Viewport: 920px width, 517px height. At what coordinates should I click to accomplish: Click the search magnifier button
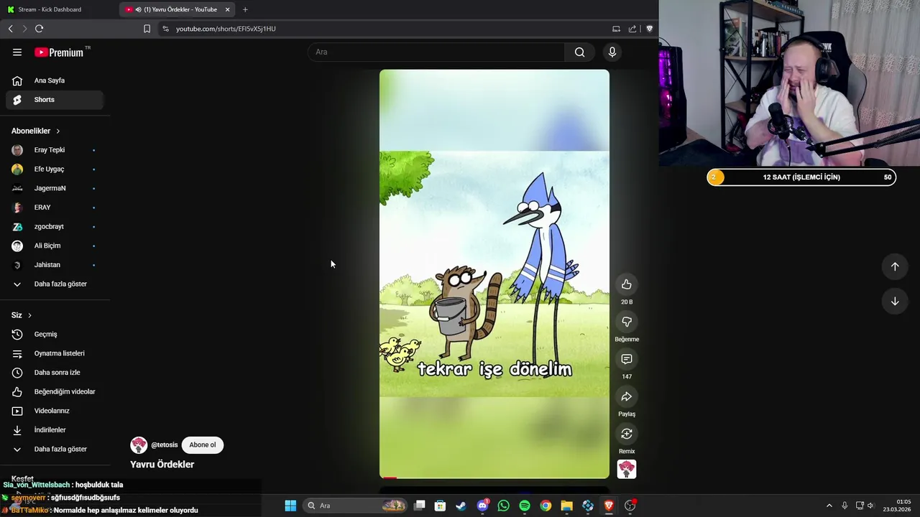point(579,52)
